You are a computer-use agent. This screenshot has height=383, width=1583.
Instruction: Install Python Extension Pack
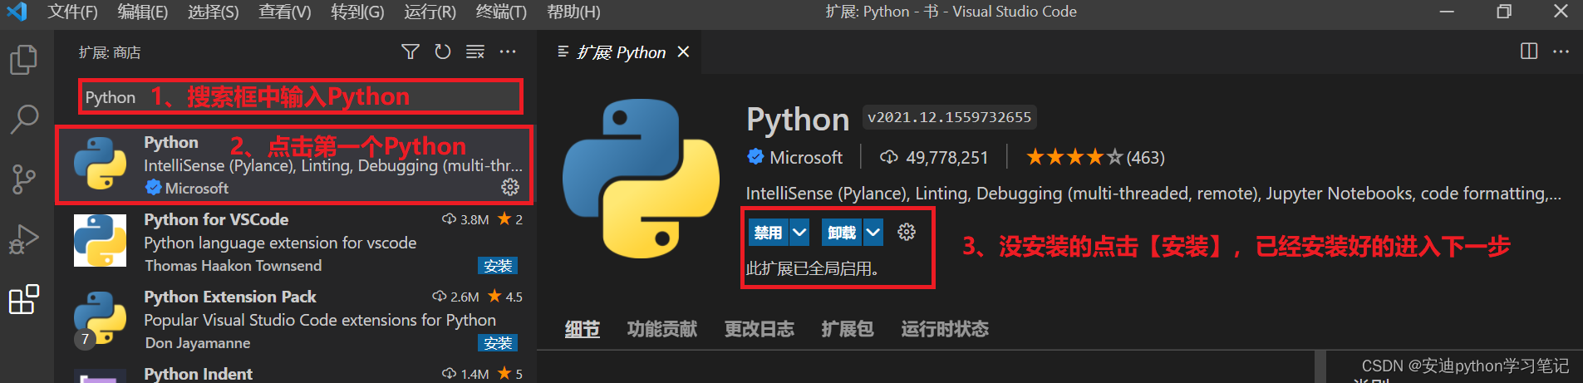click(x=498, y=343)
